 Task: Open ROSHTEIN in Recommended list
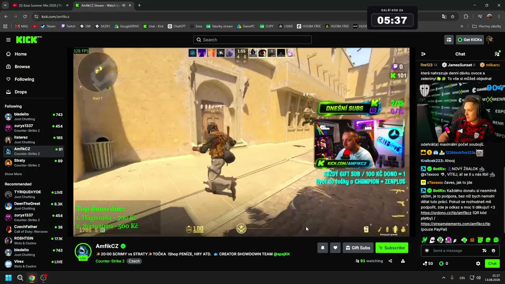point(34,241)
